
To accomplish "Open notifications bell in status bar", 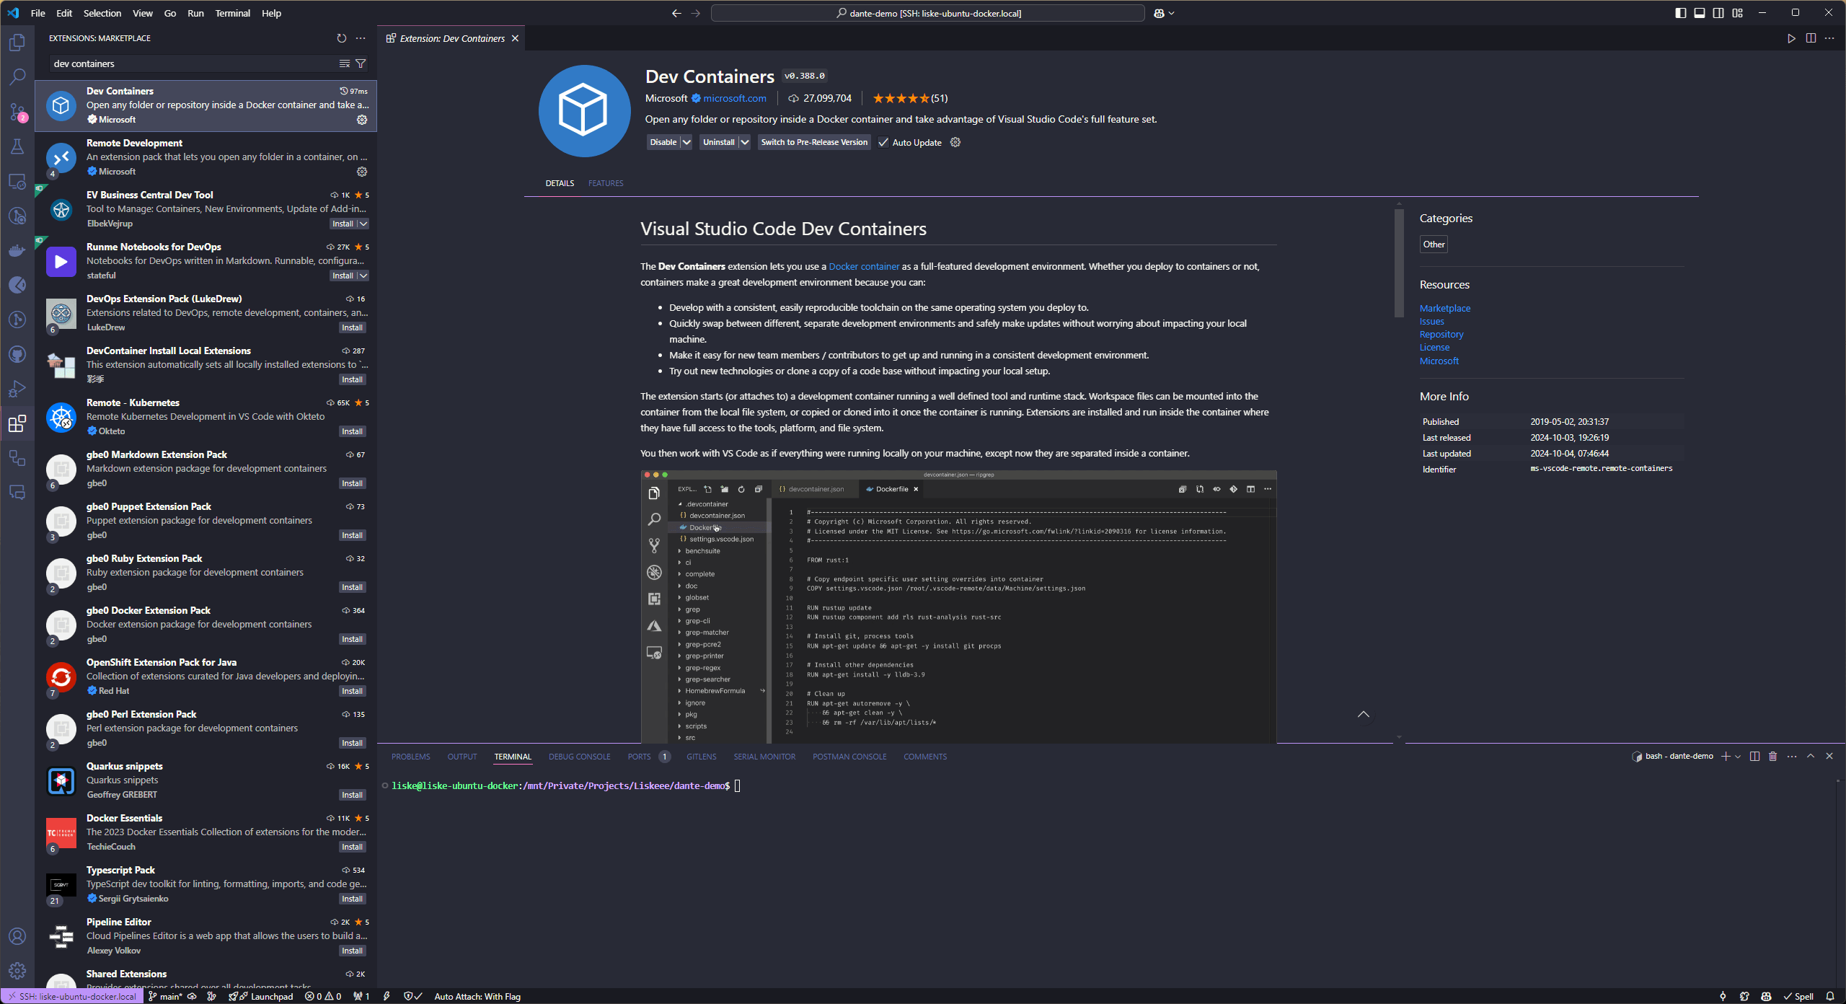I will click(x=1830, y=996).
